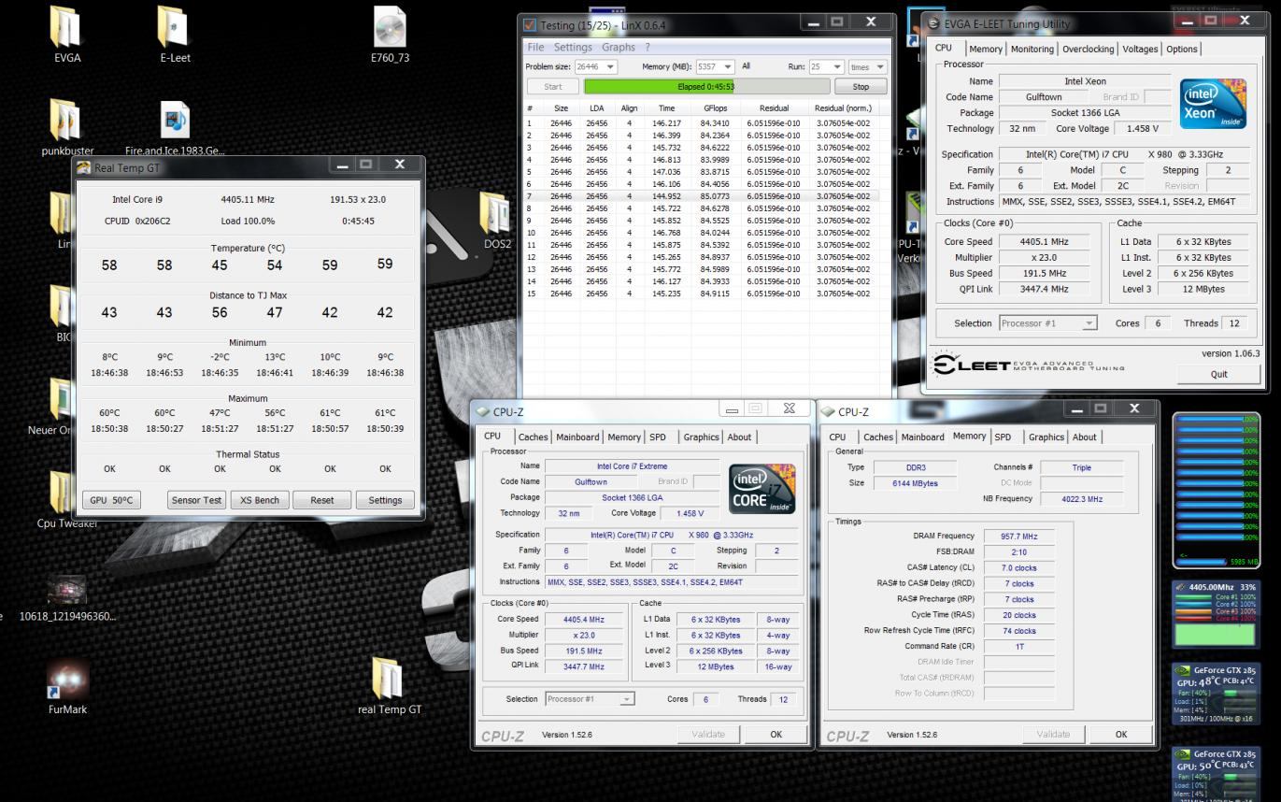Screen dimensions: 1281x802
Task: Click the Real Temp GT title bar icon
Action: [x=84, y=166]
